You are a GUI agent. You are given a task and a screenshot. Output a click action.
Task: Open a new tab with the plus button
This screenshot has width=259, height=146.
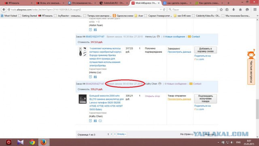228,3
